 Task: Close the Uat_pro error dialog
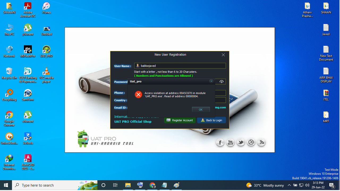coord(211,81)
